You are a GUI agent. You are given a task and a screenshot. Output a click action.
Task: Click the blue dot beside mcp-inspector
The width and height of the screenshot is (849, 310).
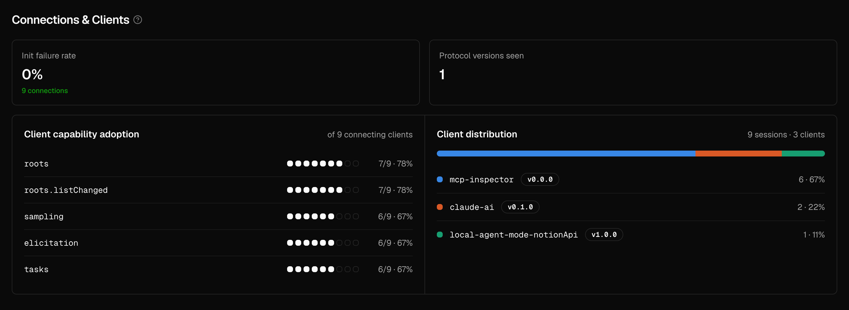click(x=440, y=180)
